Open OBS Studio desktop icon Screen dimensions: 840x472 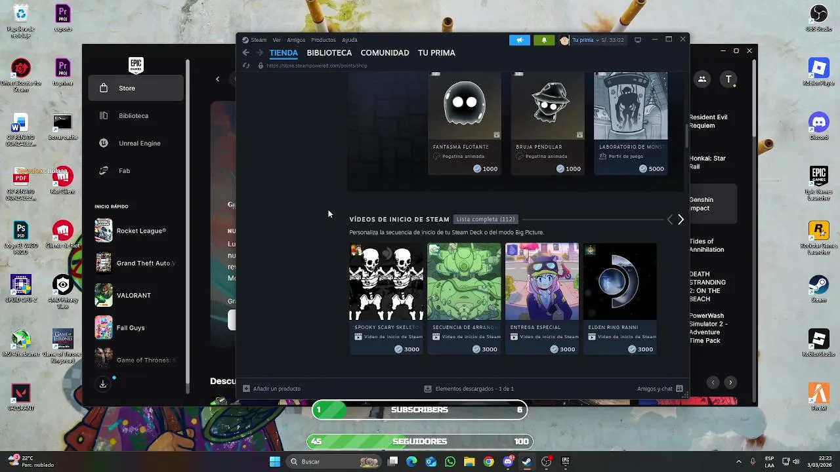(x=818, y=18)
